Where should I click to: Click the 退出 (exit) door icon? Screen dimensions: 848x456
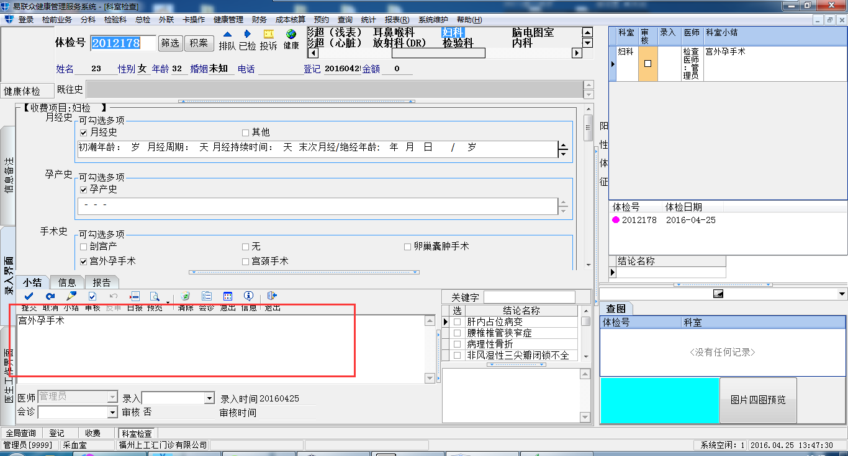[272, 296]
